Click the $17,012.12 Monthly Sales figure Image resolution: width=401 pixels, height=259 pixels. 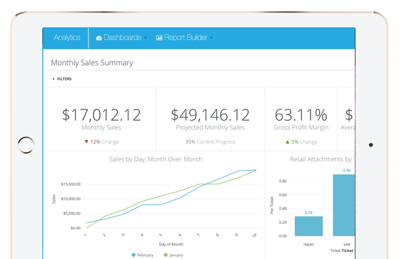[x=101, y=115]
